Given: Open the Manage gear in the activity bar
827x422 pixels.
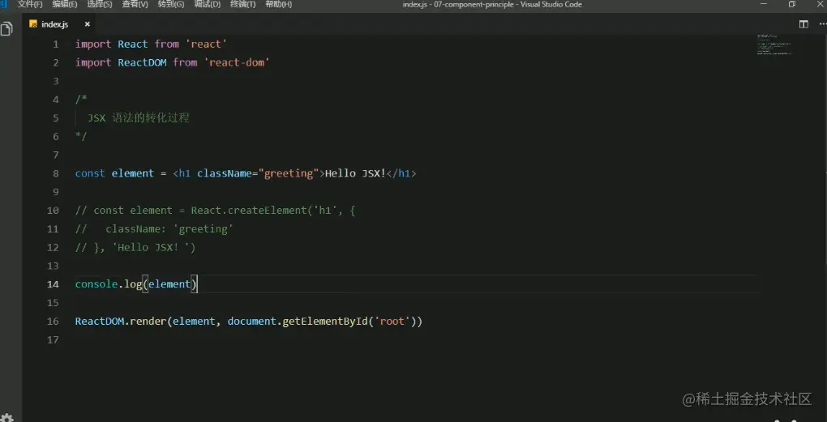Looking at the screenshot, I should coord(6,418).
